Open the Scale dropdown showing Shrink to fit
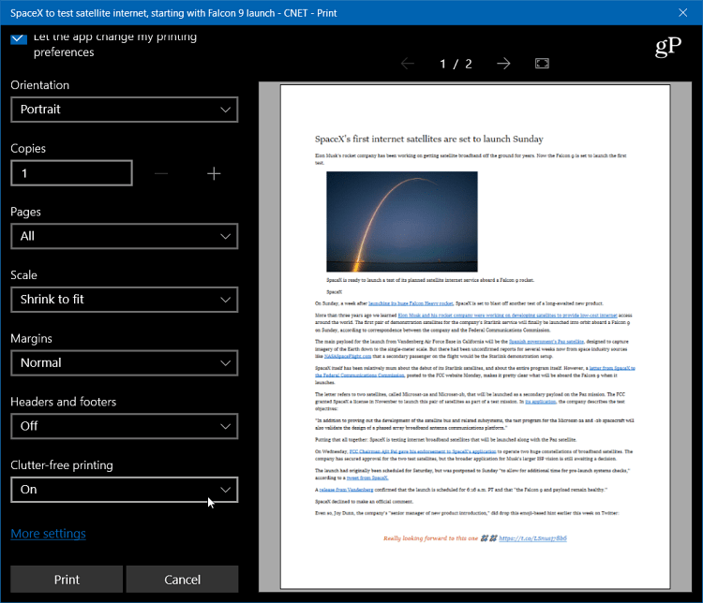 coord(124,300)
